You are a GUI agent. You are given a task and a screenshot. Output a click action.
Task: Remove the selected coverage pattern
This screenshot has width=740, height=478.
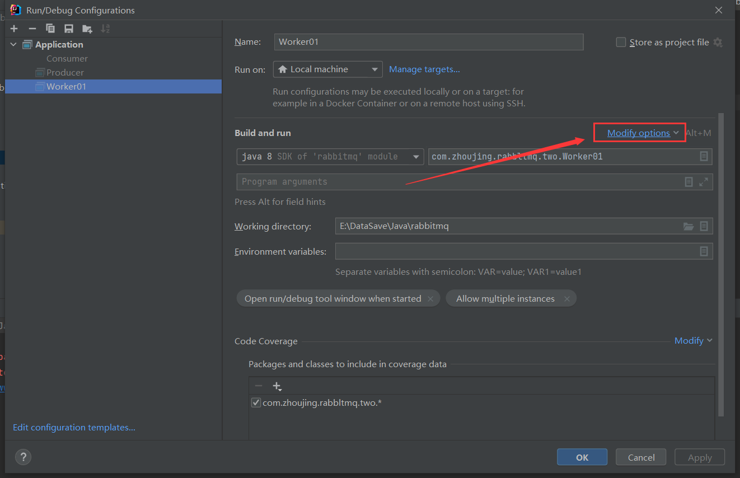click(x=258, y=386)
